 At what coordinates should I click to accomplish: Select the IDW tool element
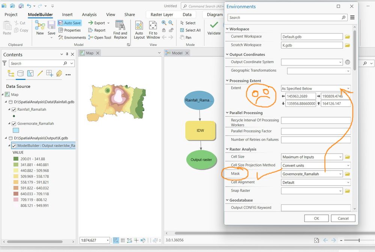pos(200,131)
